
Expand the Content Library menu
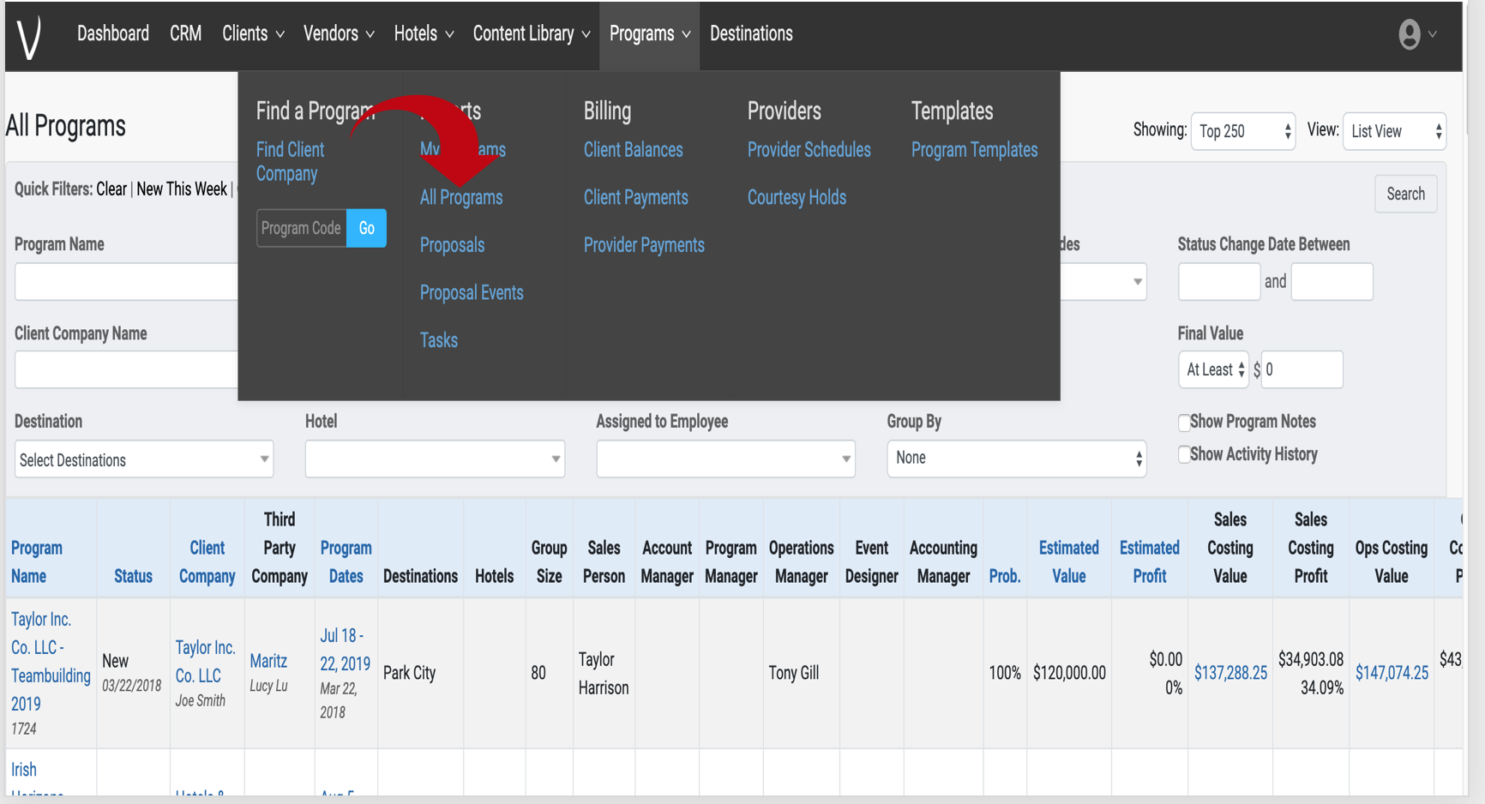click(x=532, y=33)
